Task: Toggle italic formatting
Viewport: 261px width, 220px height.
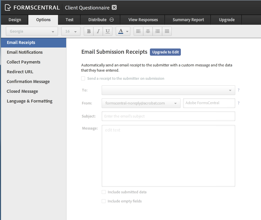Action: click(98, 31)
